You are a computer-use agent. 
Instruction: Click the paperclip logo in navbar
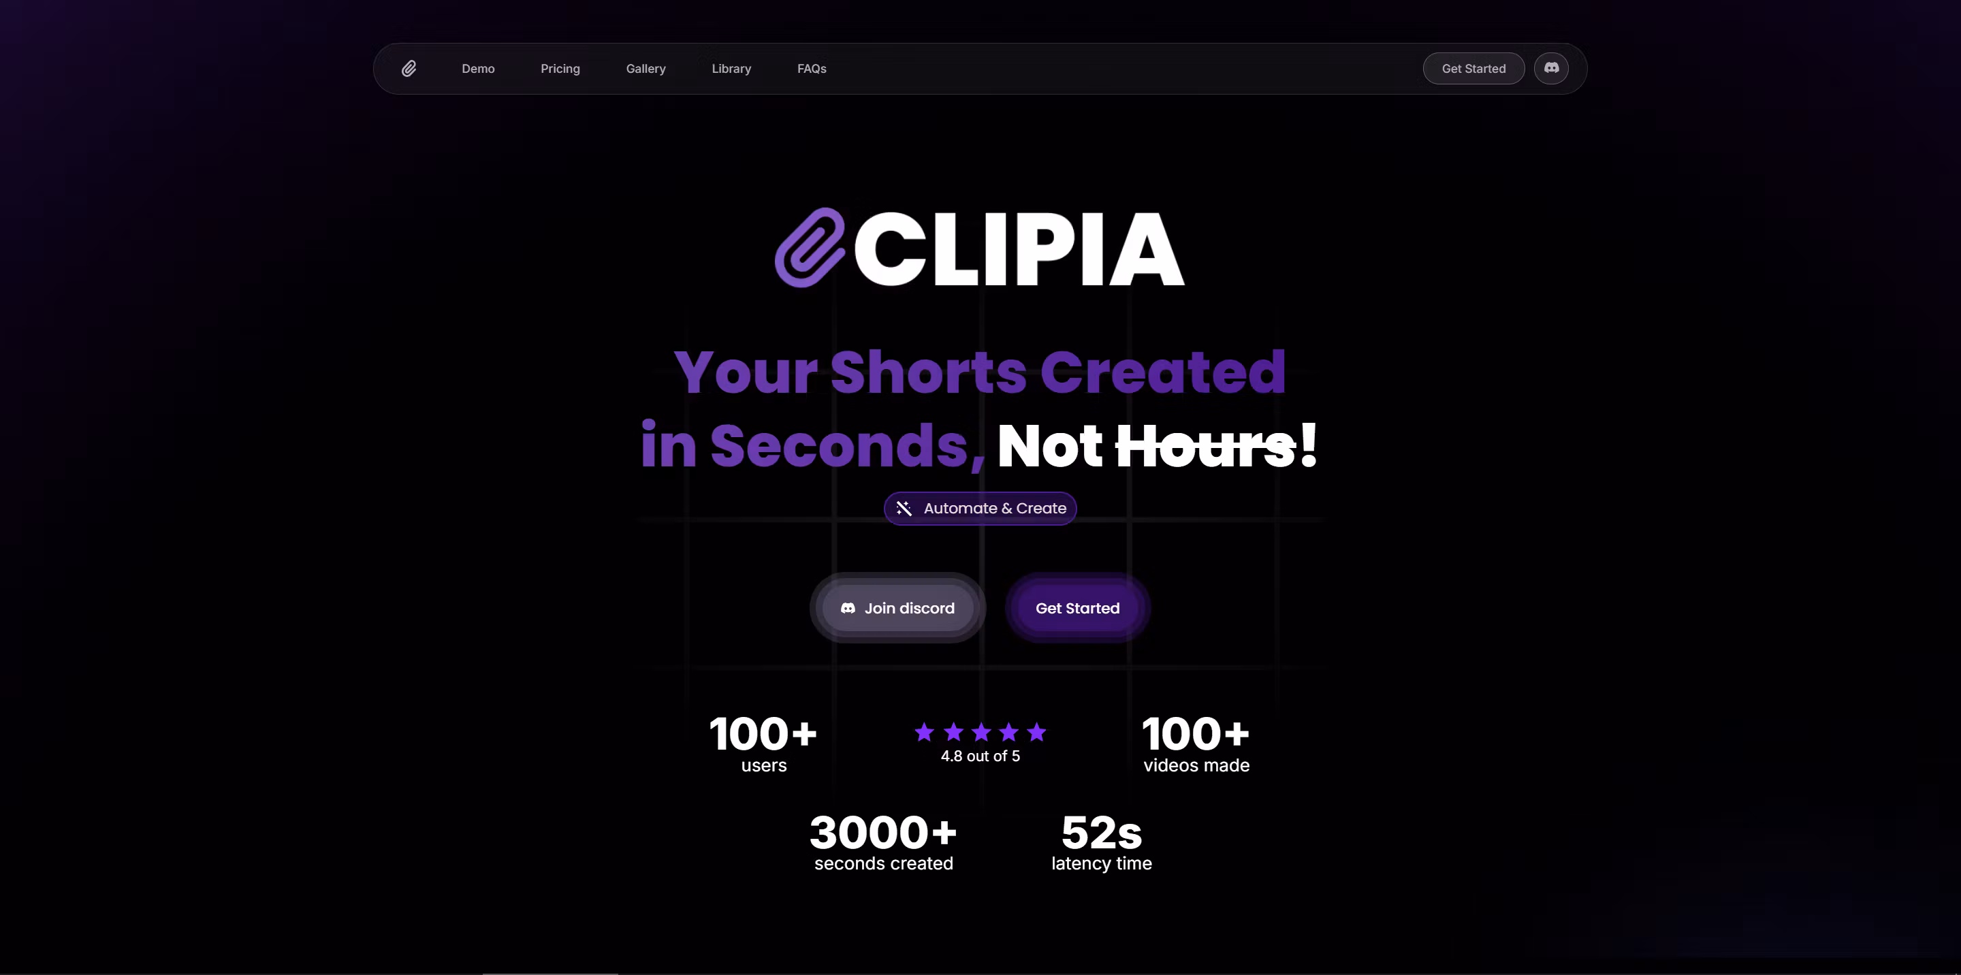click(409, 69)
